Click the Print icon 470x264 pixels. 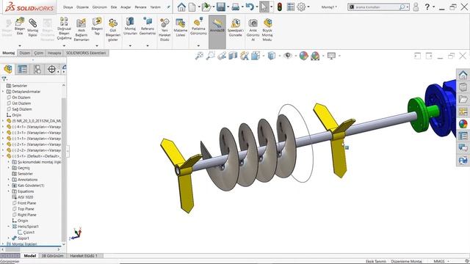(x=236, y=7)
